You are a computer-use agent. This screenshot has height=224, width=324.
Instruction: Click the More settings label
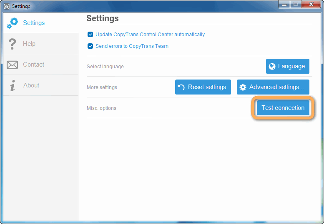point(102,87)
